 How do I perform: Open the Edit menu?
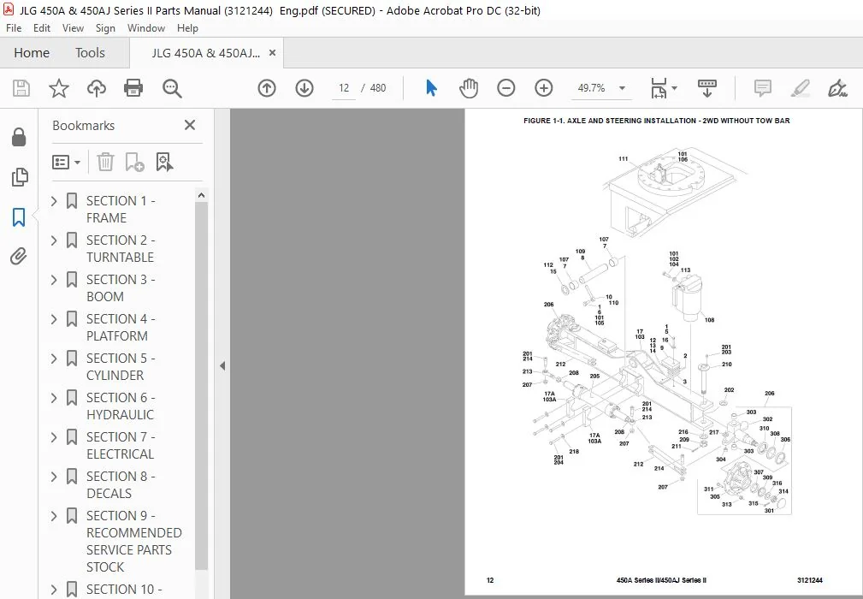(x=41, y=28)
